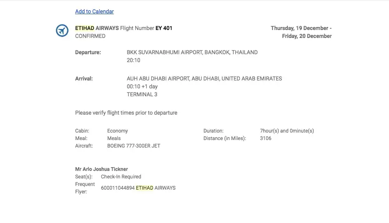Click the Friday, 20 December date
This screenshot has width=389, height=223.
tap(307, 36)
